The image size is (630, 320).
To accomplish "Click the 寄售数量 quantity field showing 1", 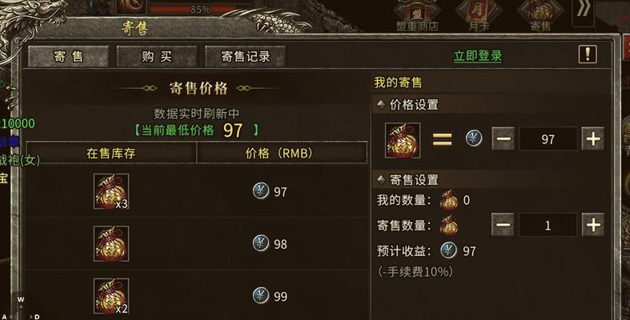I will (x=548, y=225).
